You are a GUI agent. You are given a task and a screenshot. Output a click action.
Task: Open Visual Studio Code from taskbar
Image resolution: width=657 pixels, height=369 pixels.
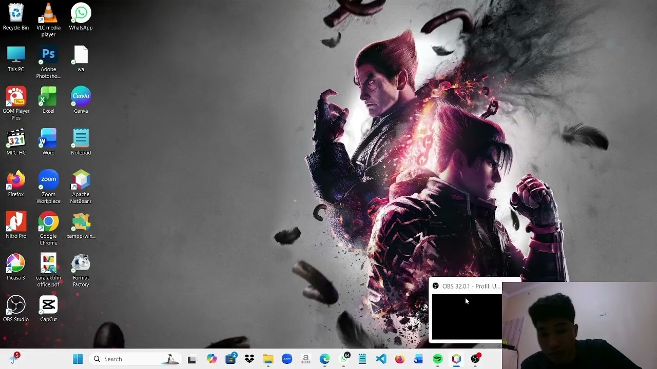pyautogui.click(x=381, y=359)
